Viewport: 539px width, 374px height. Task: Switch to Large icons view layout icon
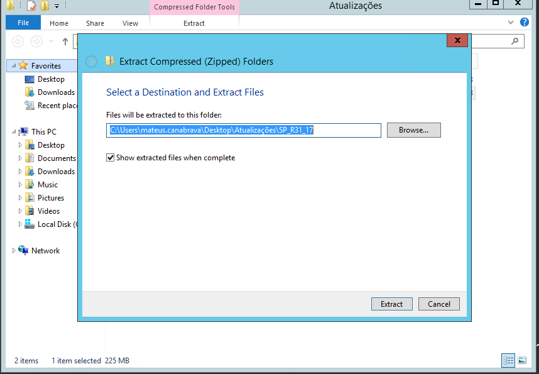pyautogui.click(x=522, y=360)
